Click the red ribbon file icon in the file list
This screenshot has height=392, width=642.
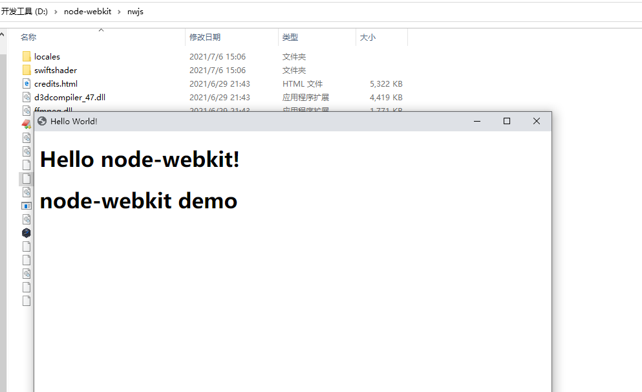26,124
